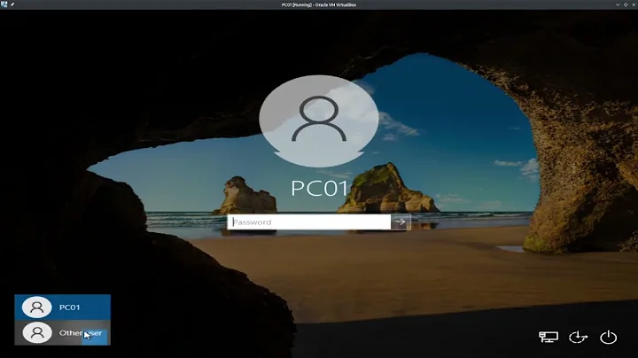Click the VirtualBox app icon in title bar
The width and height of the screenshot is (638, 358).
(x=4, y=4)
